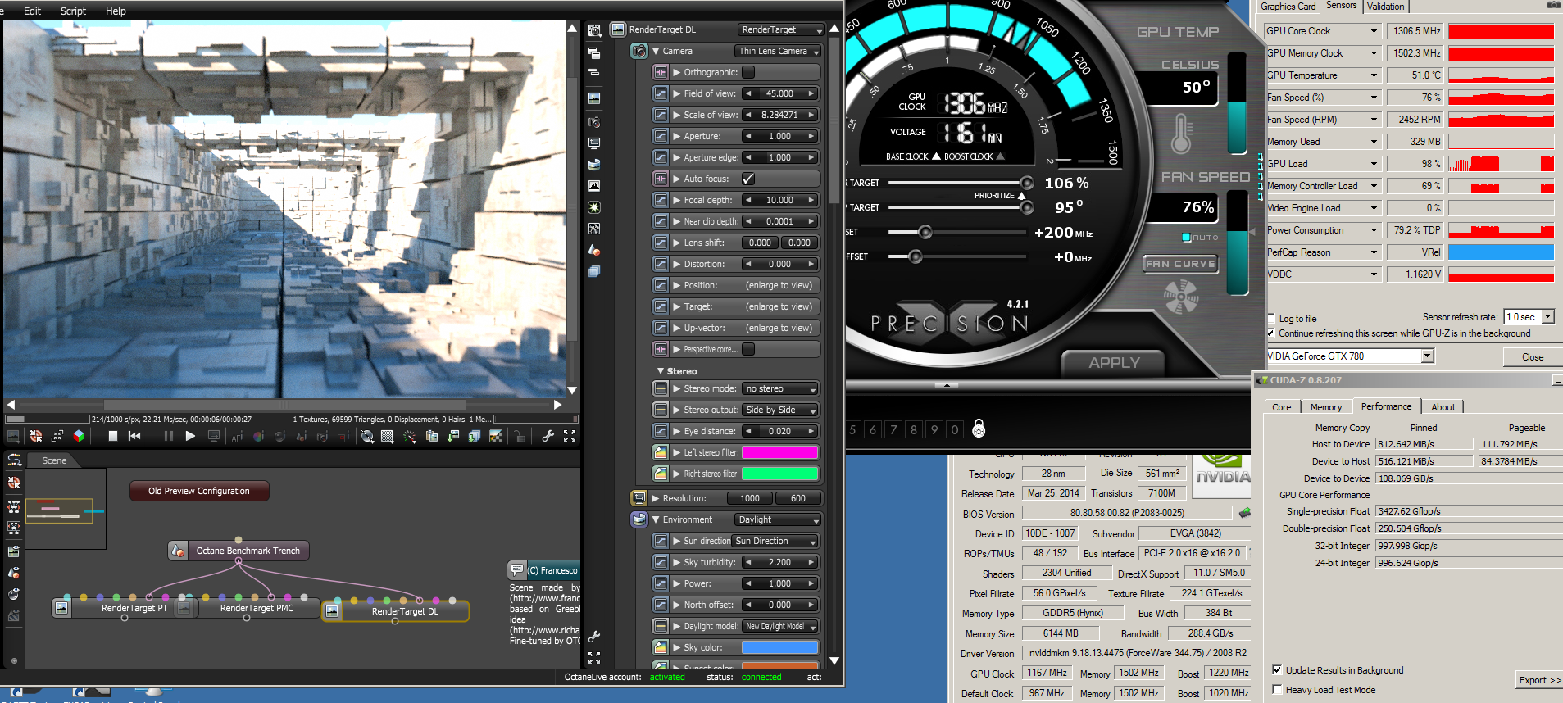The image size is (1563, 703).
Task: Click the Close button in GPU-Z
Action: [x=1533, y=356]
